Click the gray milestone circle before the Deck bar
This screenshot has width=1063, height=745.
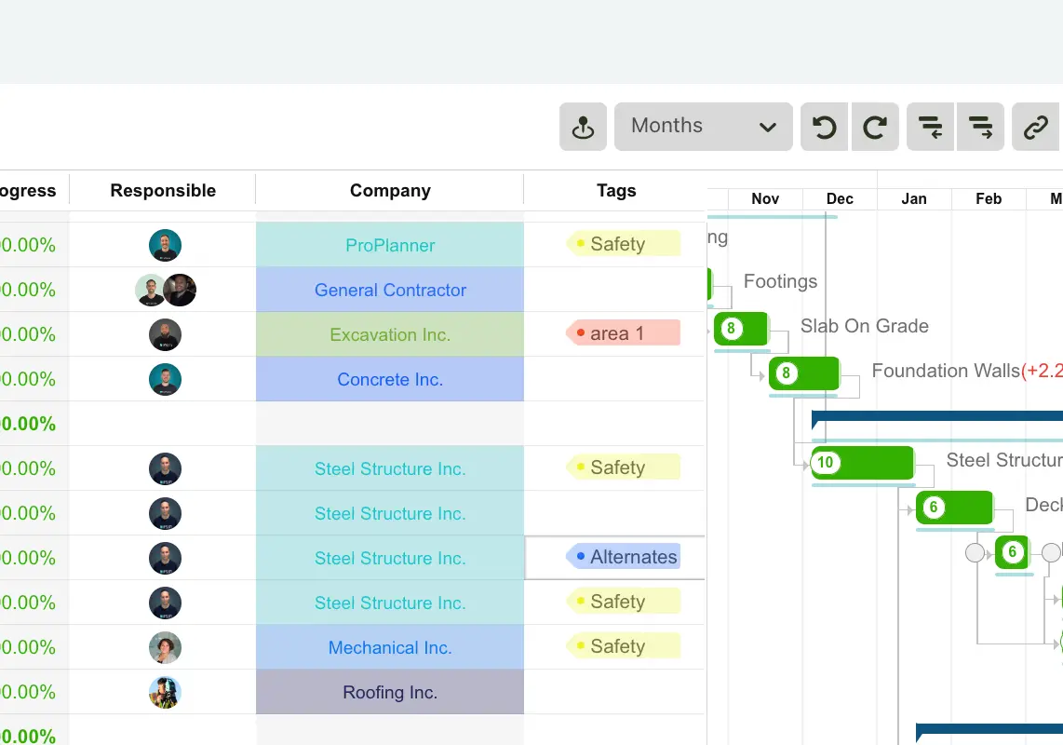(x=975, y=552)
